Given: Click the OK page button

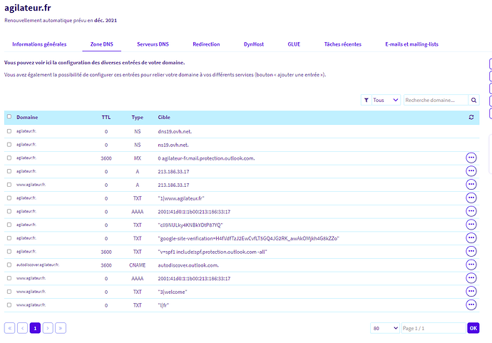Looking at the screenshot, I should (473, 328).
